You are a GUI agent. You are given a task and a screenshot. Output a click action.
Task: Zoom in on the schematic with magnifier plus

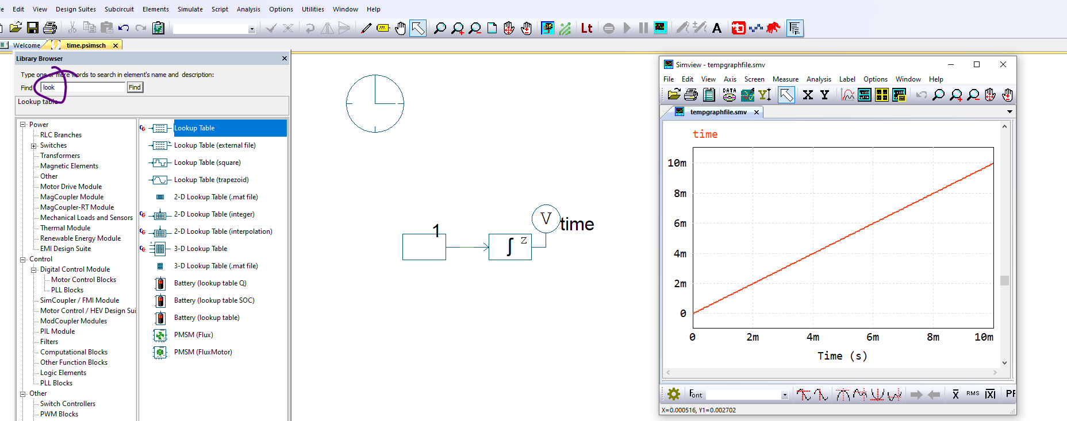tap(458, 28)
